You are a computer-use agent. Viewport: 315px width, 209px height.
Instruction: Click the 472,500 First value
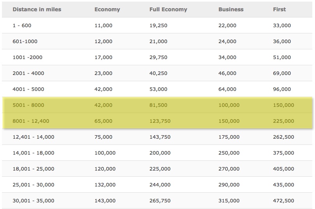283,200
